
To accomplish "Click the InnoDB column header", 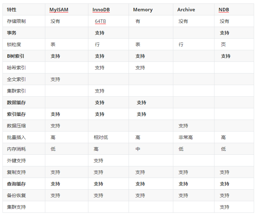I will click(x=101, y=10).
